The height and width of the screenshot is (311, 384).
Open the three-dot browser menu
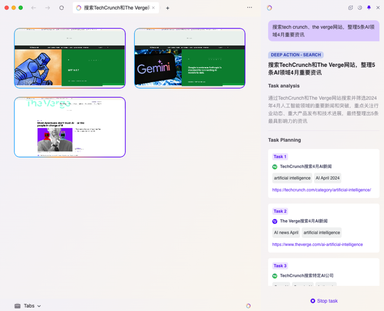(250, 7)
